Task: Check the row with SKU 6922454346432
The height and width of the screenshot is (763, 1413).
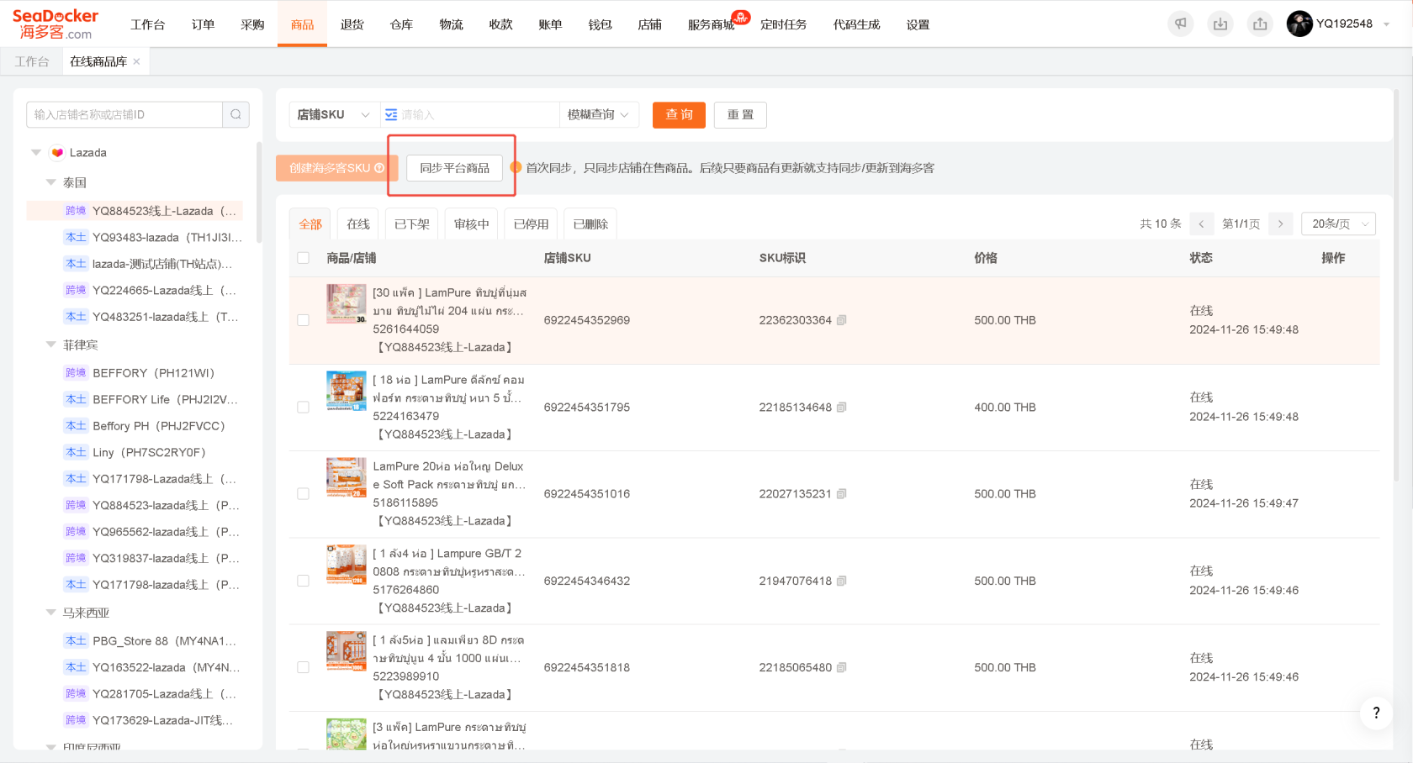Action: coord(304,581)
